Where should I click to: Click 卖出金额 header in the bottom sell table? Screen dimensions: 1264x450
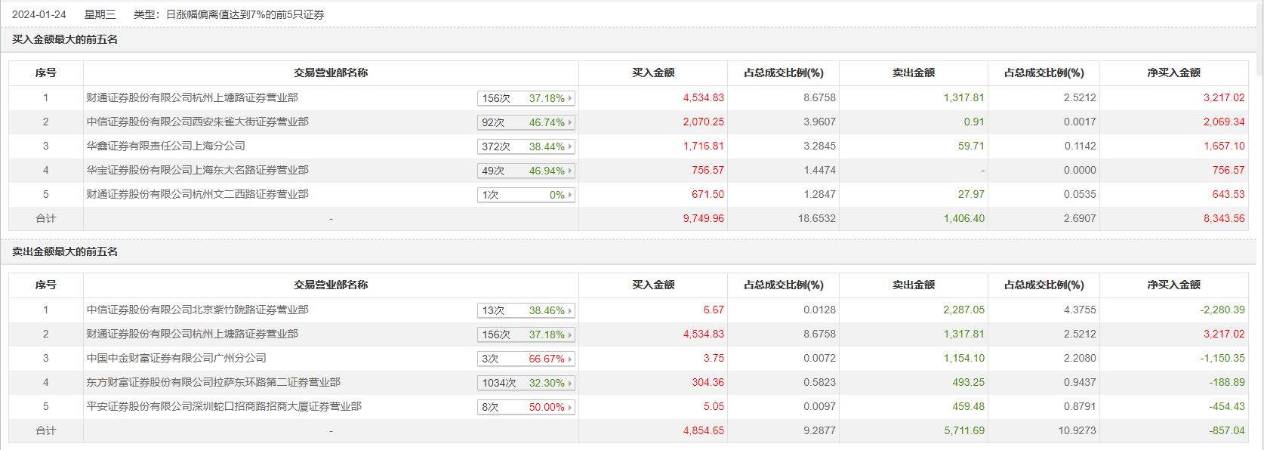913,285
